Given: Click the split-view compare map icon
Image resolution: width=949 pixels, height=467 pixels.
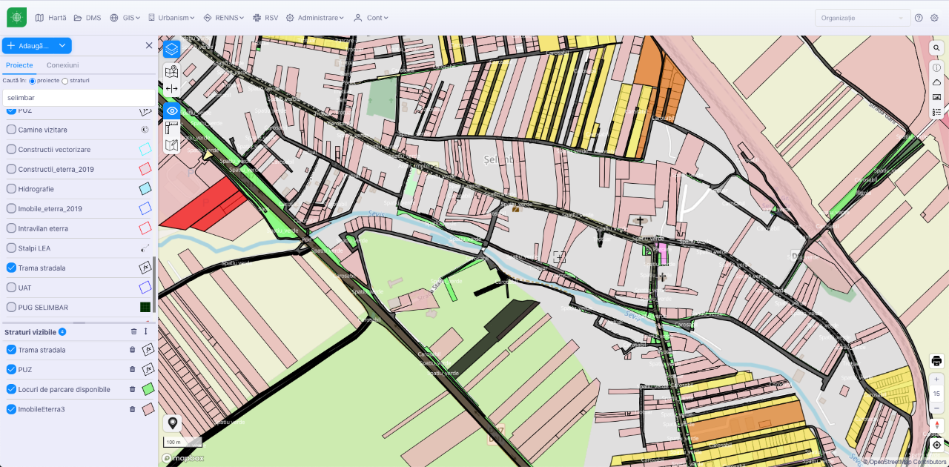Looking at the screenshot, I should pos(172,88).
